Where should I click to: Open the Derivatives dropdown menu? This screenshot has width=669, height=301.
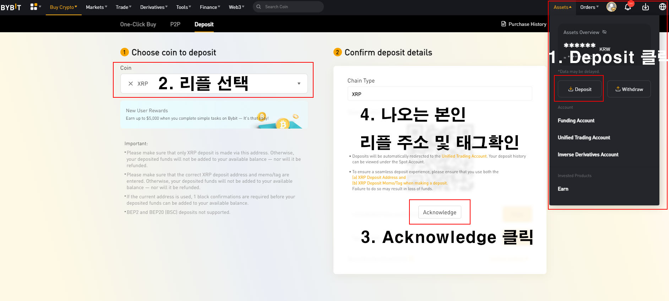(154, 7)
